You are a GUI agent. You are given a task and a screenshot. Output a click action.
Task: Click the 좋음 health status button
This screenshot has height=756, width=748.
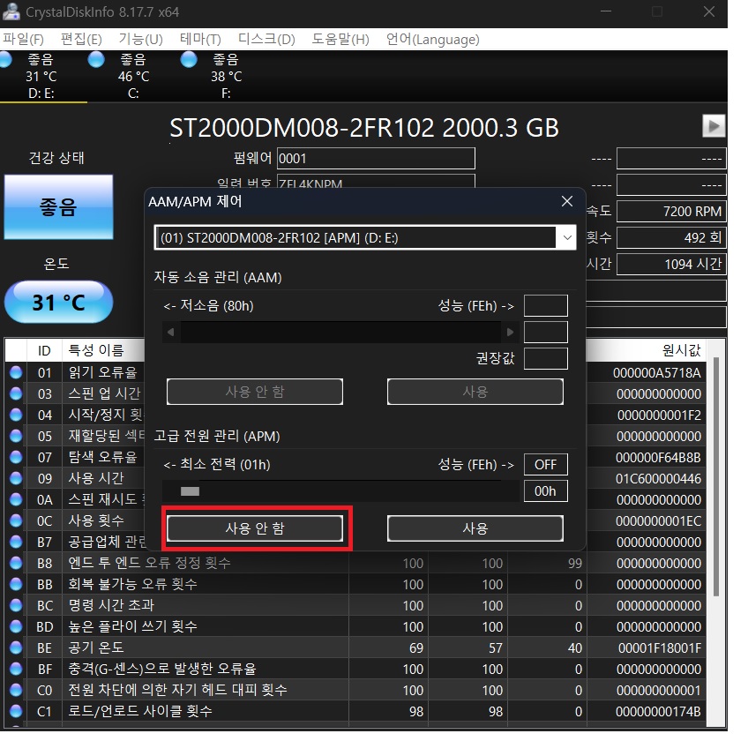pos(58,206)
